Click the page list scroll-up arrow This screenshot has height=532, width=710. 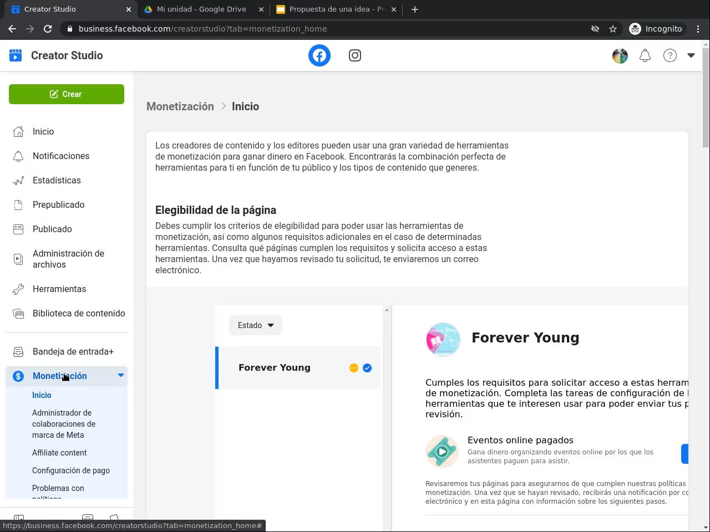387,310
